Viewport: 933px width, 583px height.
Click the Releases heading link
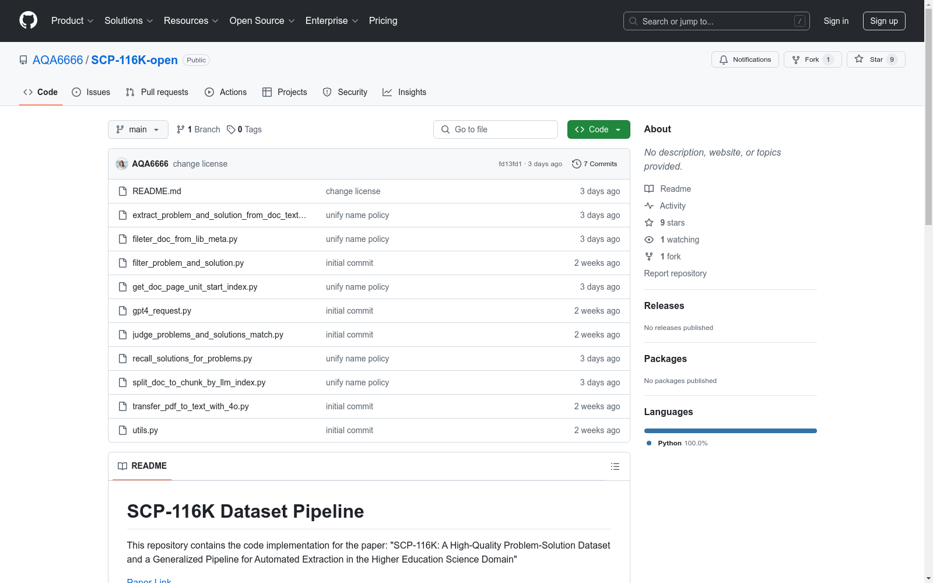pos(664,305)
